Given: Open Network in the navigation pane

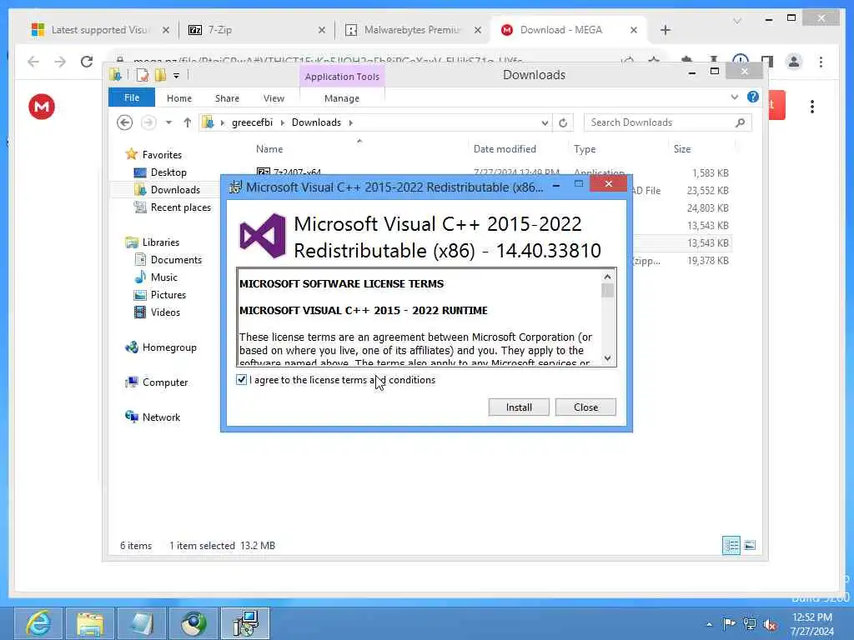Looking at the screenshot, I should tap(161, 417).
